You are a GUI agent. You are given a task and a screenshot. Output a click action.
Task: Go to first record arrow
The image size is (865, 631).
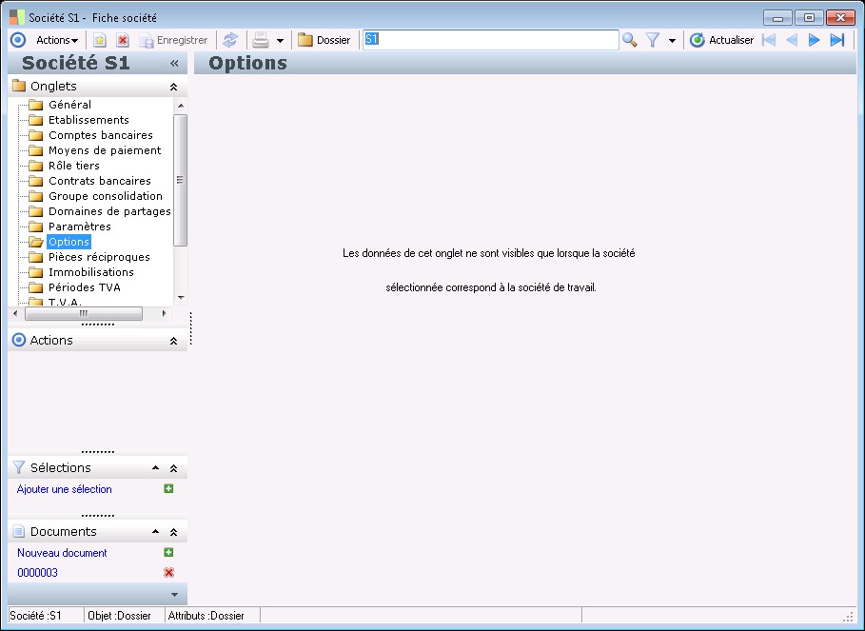click(x=769, y=40)
